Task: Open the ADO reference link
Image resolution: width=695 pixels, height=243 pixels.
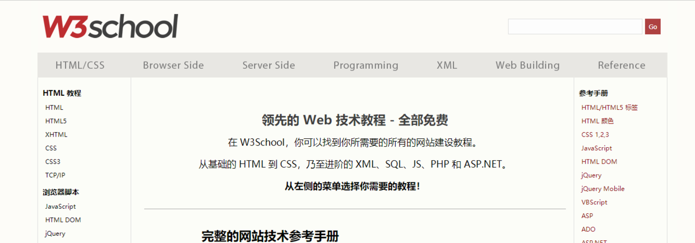Action: click(x=589, y=229)
